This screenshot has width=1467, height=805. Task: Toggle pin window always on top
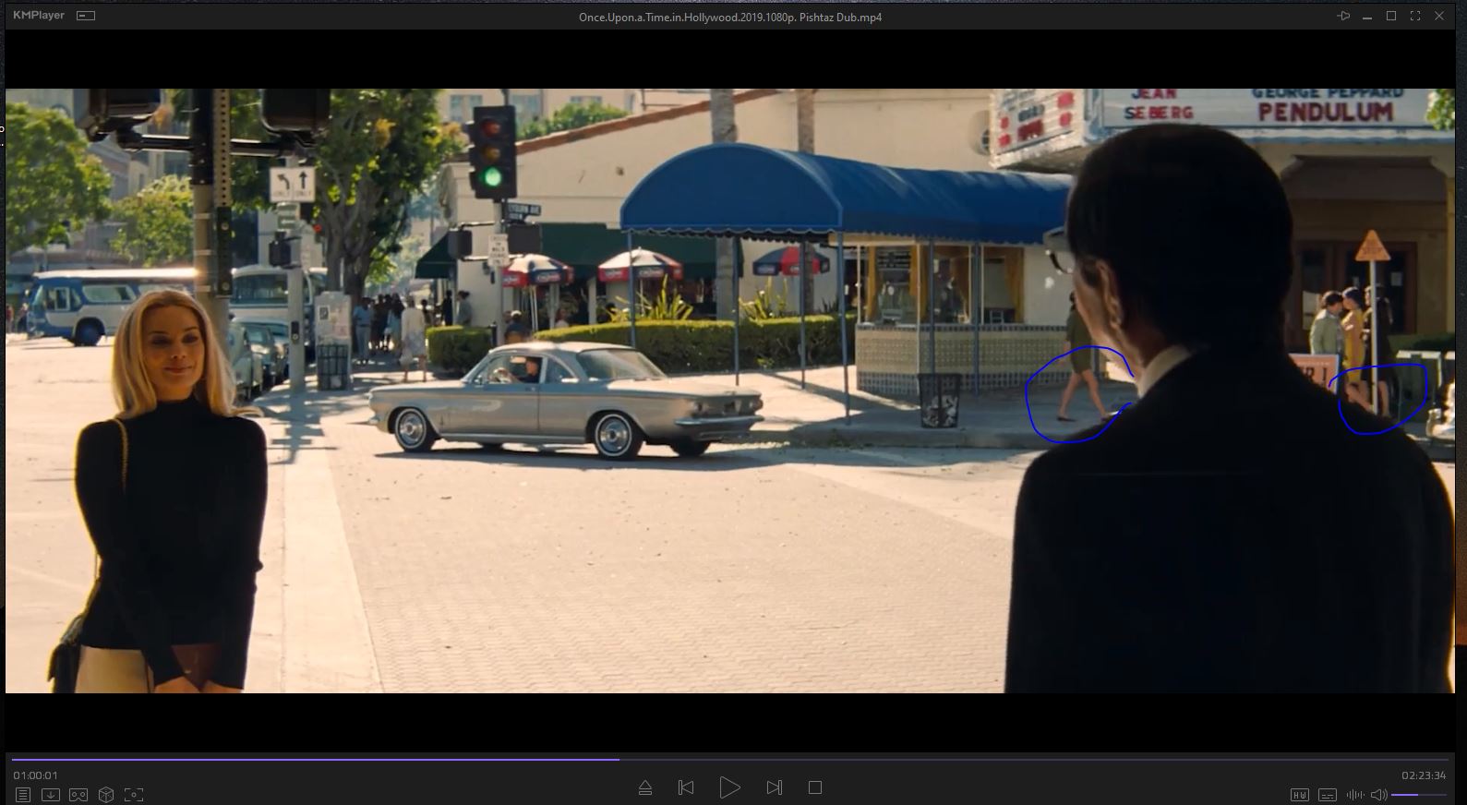tap(1343, 17)
